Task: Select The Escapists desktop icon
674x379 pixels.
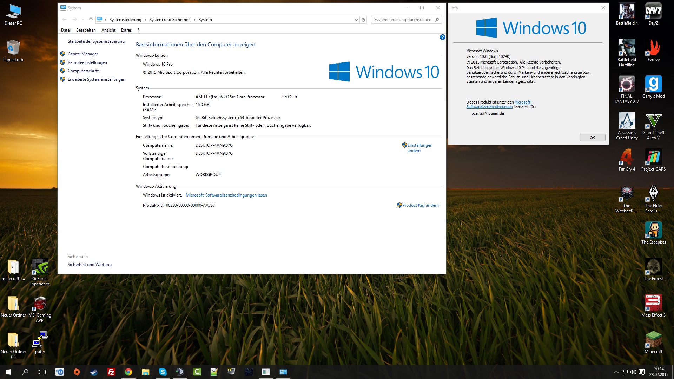Action: (653, 233)
